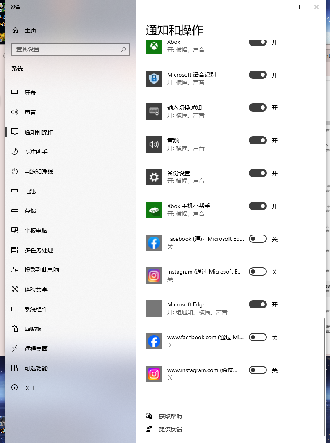Click 提供反馈 link
330x443 pixels.
pyautogui.click(x=170, y=429)
